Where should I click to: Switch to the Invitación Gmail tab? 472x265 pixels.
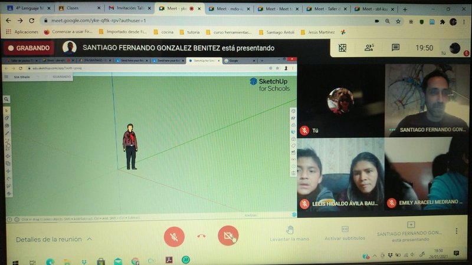(x=127, y=8)
